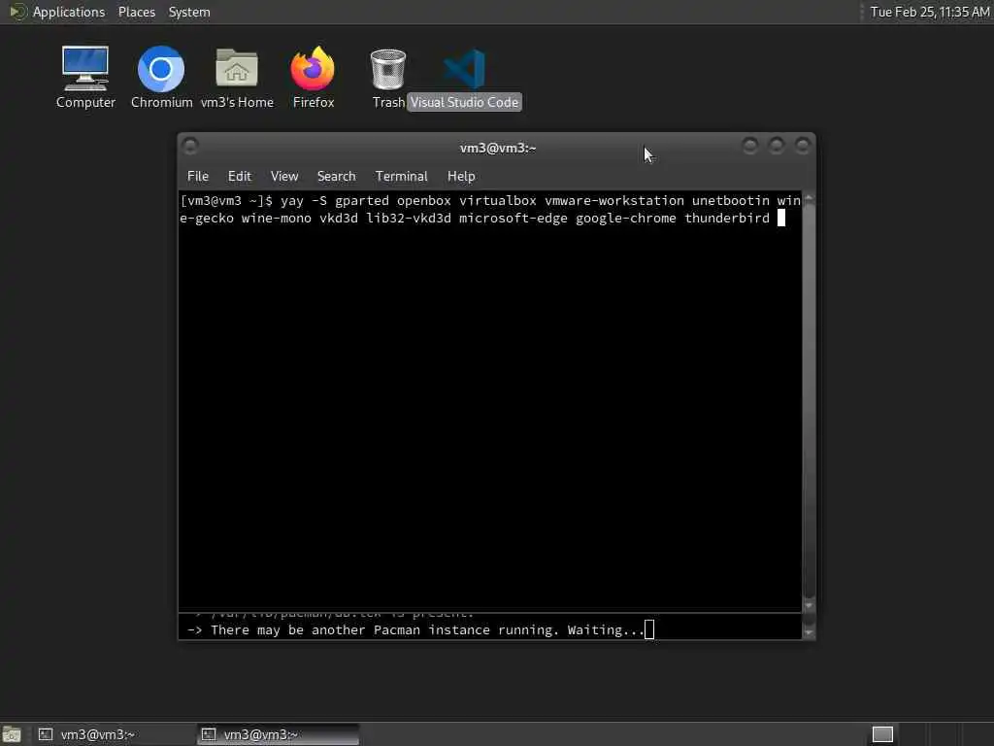Open the Terminal menu in menu bar

click(x=401, y=177)
